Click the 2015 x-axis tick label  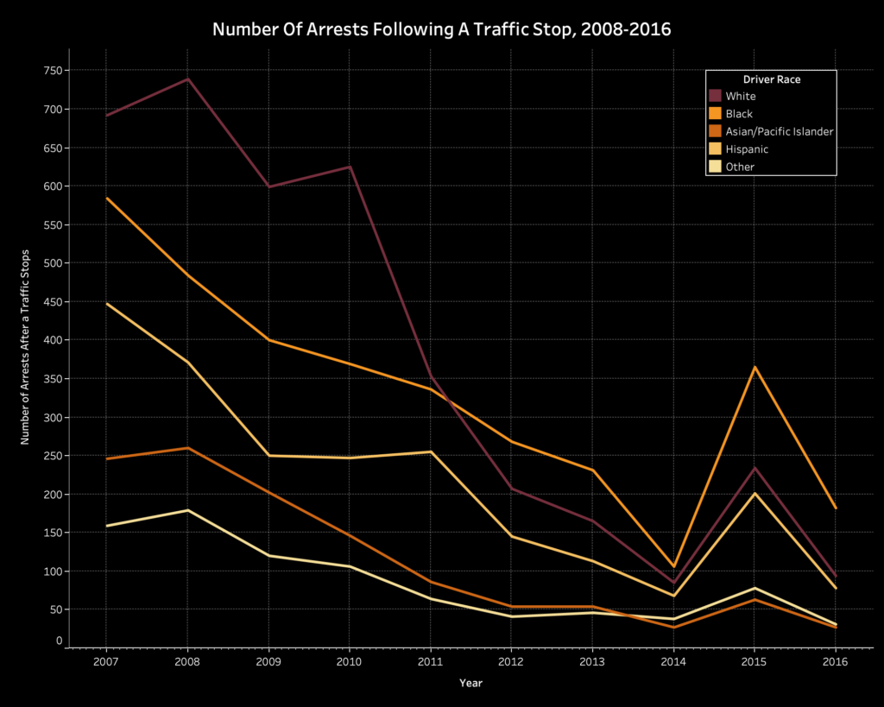[754, 661]
